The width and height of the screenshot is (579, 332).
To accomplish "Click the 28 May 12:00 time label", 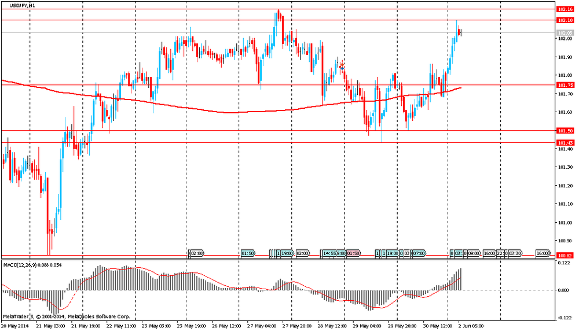I will 332,326.
